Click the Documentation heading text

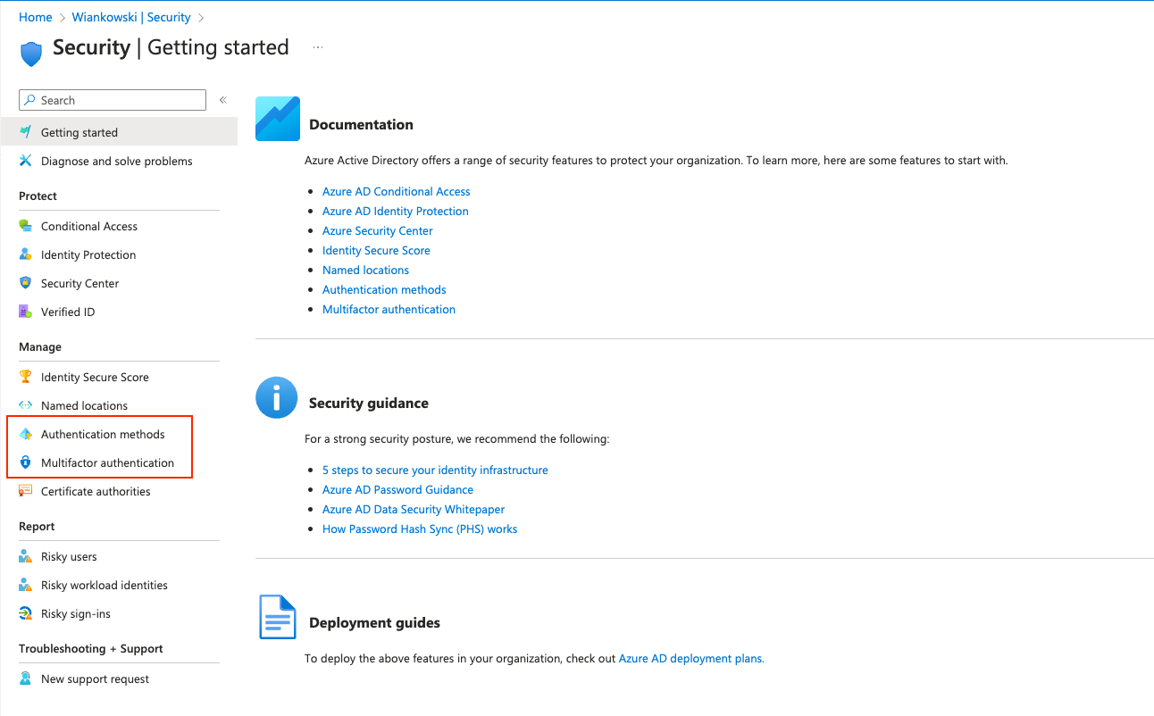[361, 124]
